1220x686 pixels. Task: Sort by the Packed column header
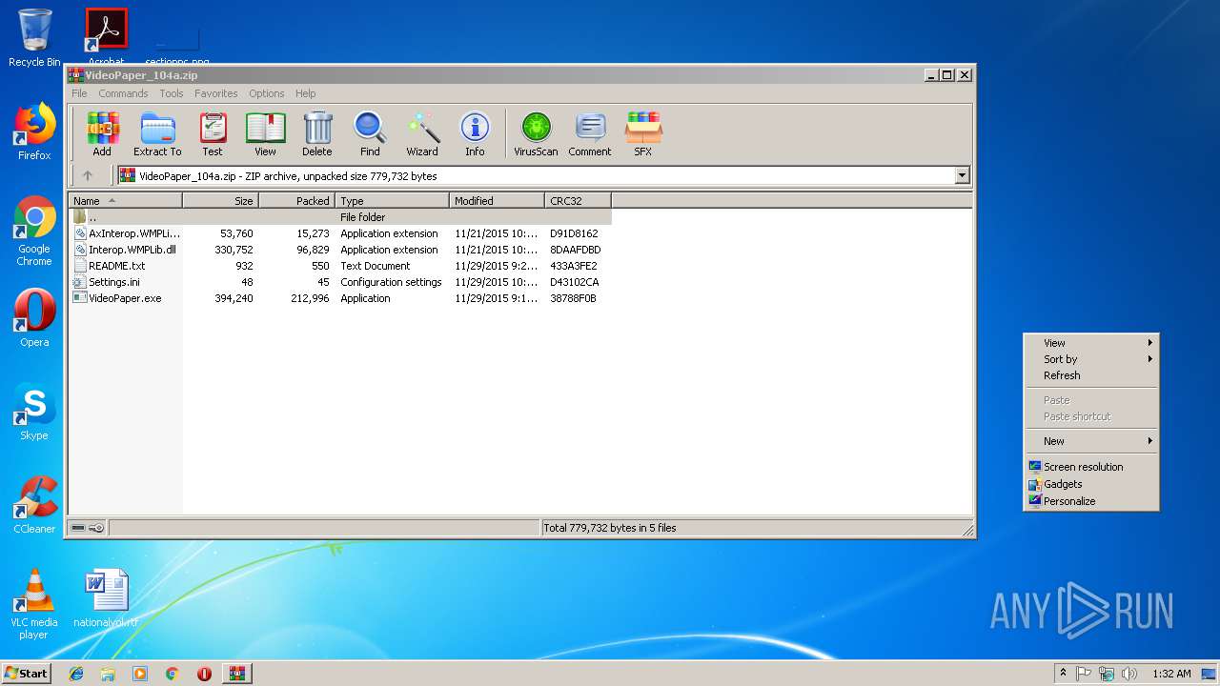296,201
